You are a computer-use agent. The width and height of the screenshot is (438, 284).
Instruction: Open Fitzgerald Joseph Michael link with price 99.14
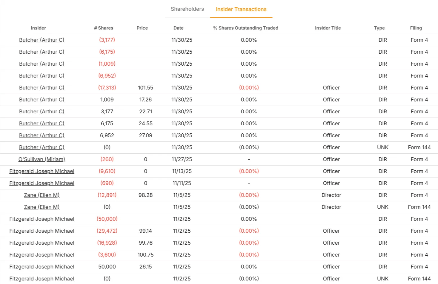pos(42,231)
